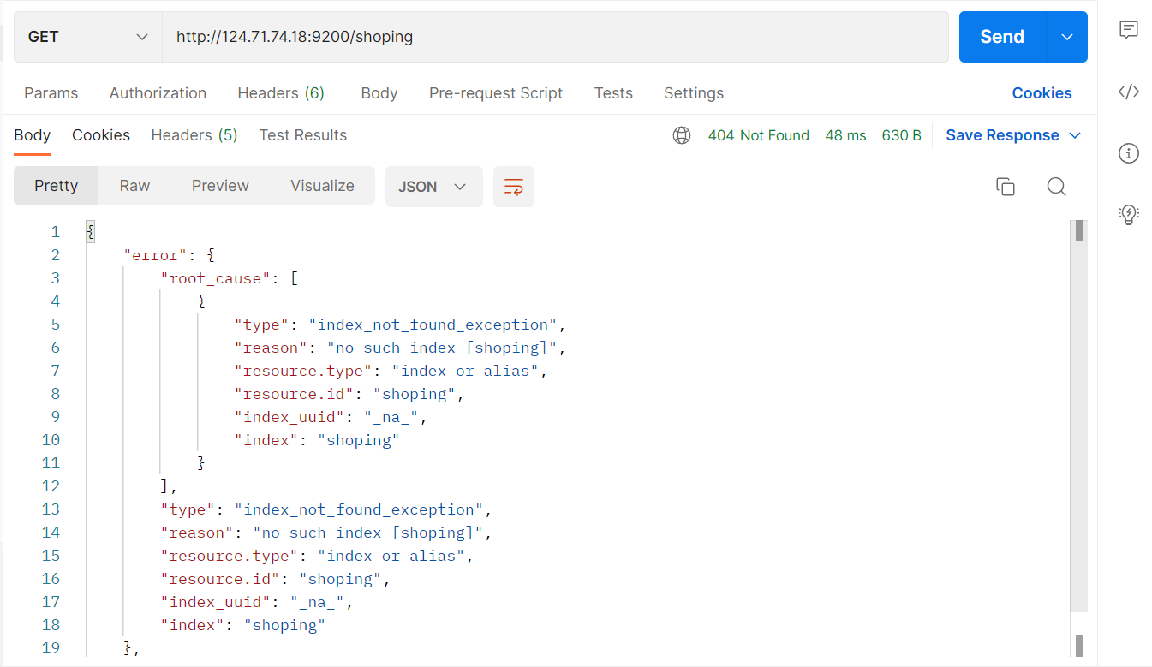The width and height of the screenshot is (1152, 667).
Task: Click the 48 ms response time
Action: click(845, 135)
